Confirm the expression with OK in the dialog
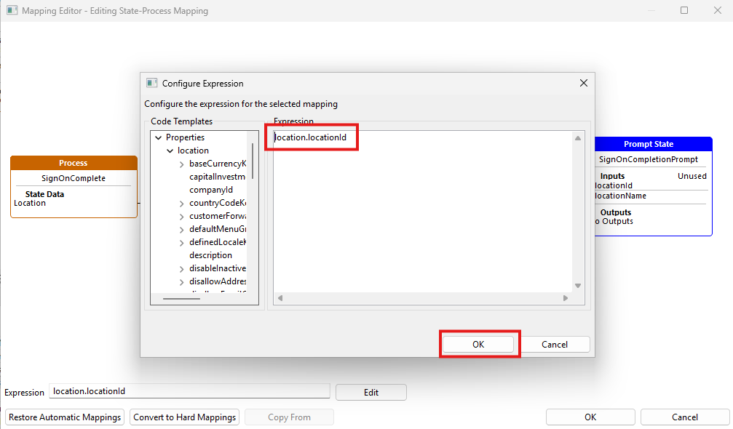 478,343
